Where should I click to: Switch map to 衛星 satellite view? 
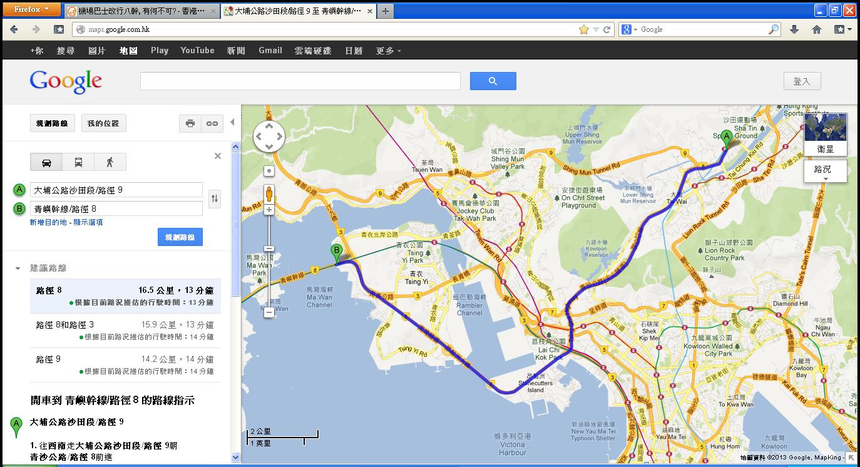(826, 135)
